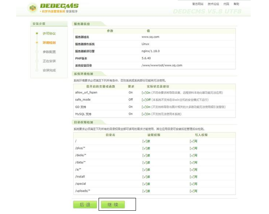The height and width of the screenshot is (214, 269).
Task: Click the MySQL 支持 [√]On status
Action: point(146,114)
